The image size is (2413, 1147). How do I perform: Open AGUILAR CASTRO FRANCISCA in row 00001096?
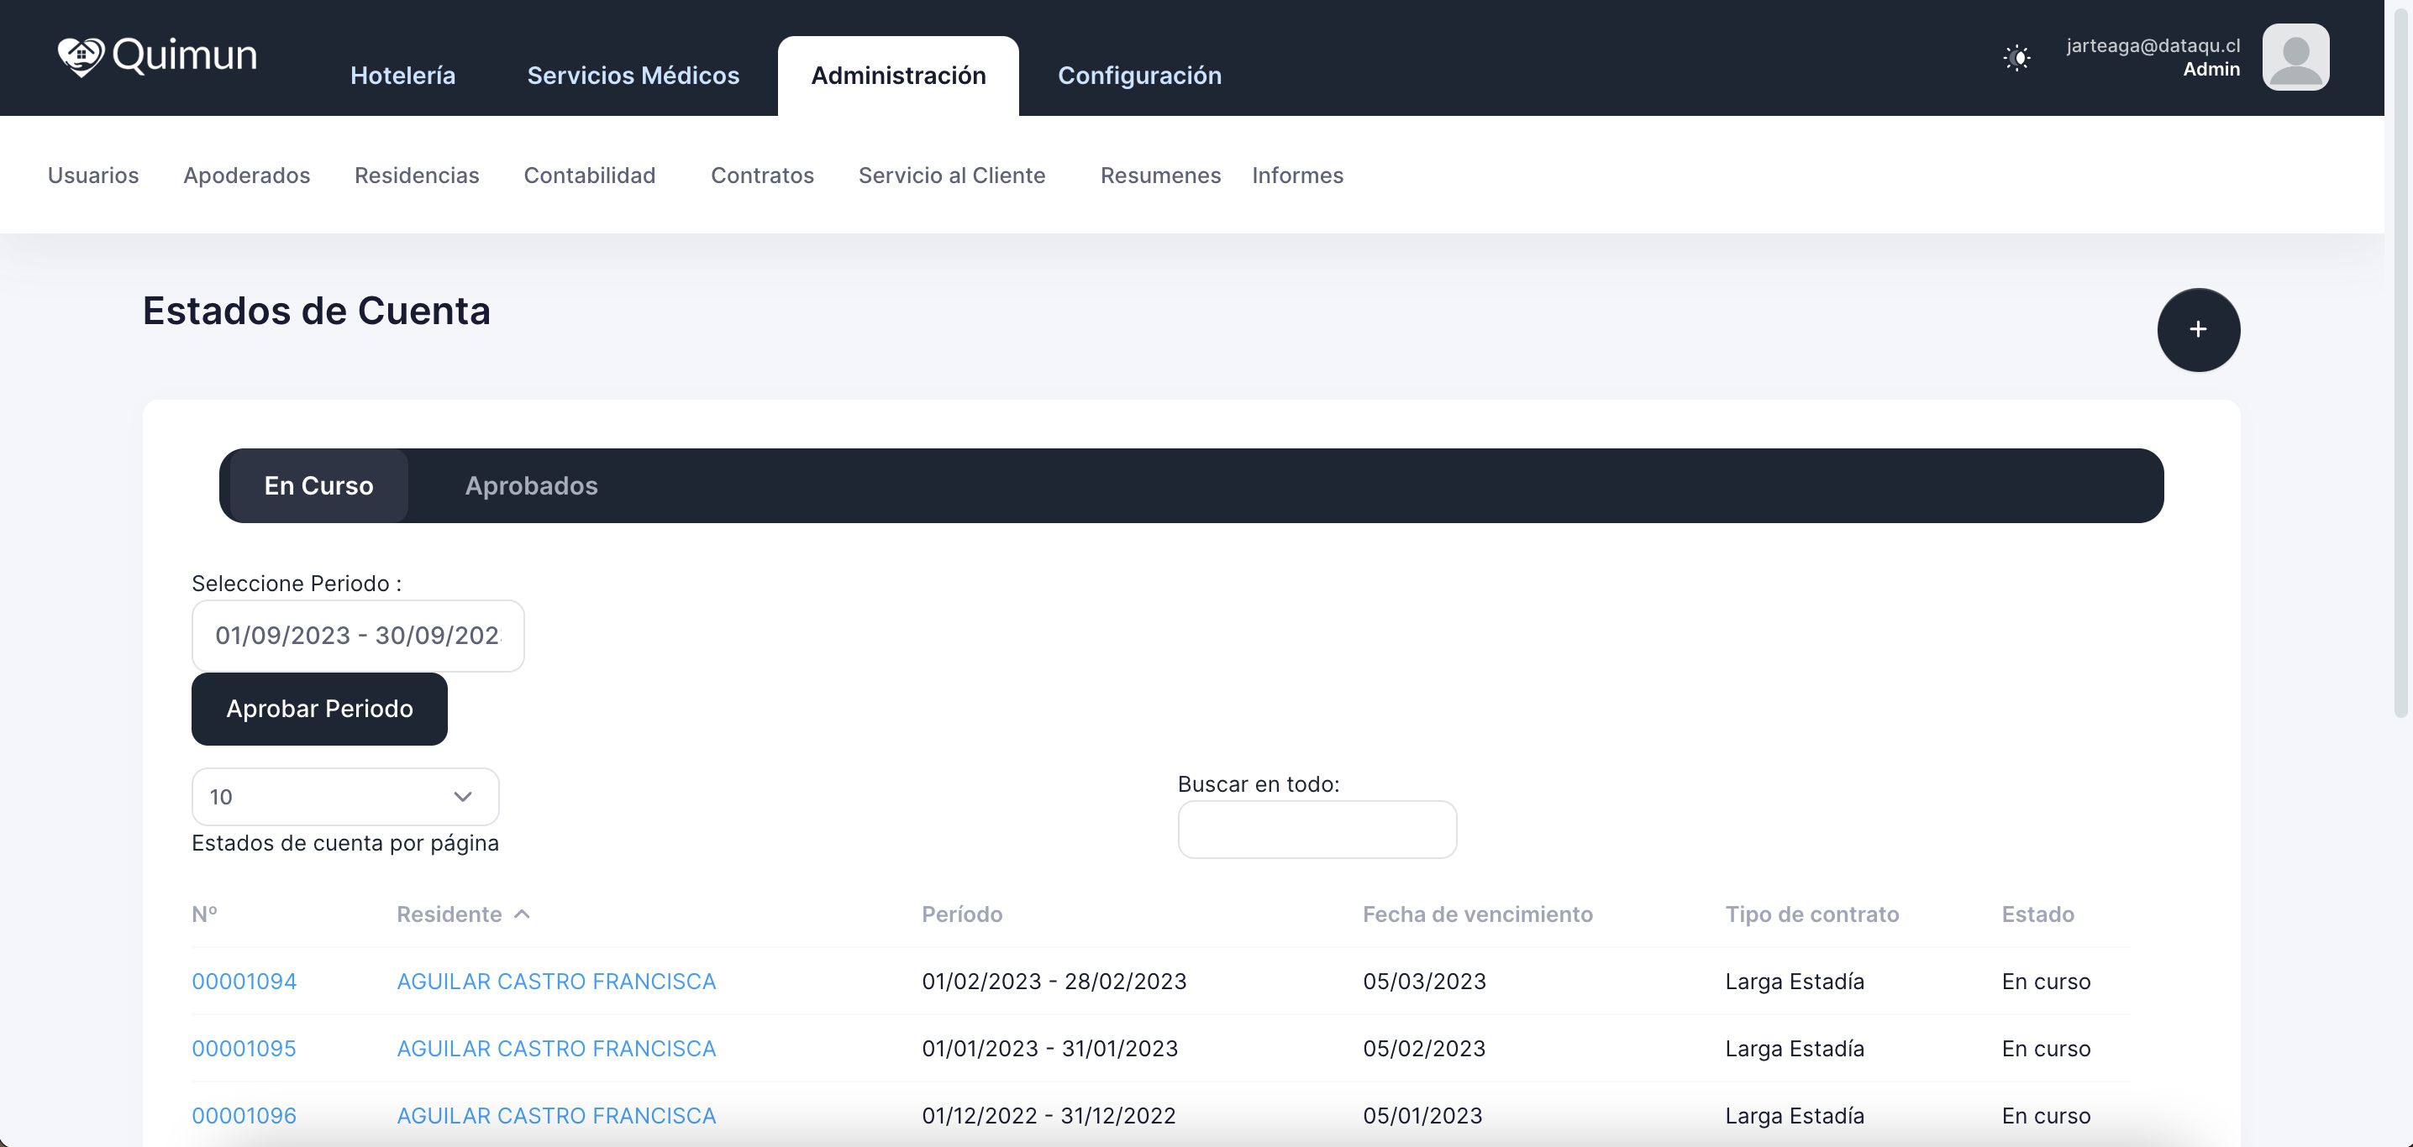coord(556,1115)
